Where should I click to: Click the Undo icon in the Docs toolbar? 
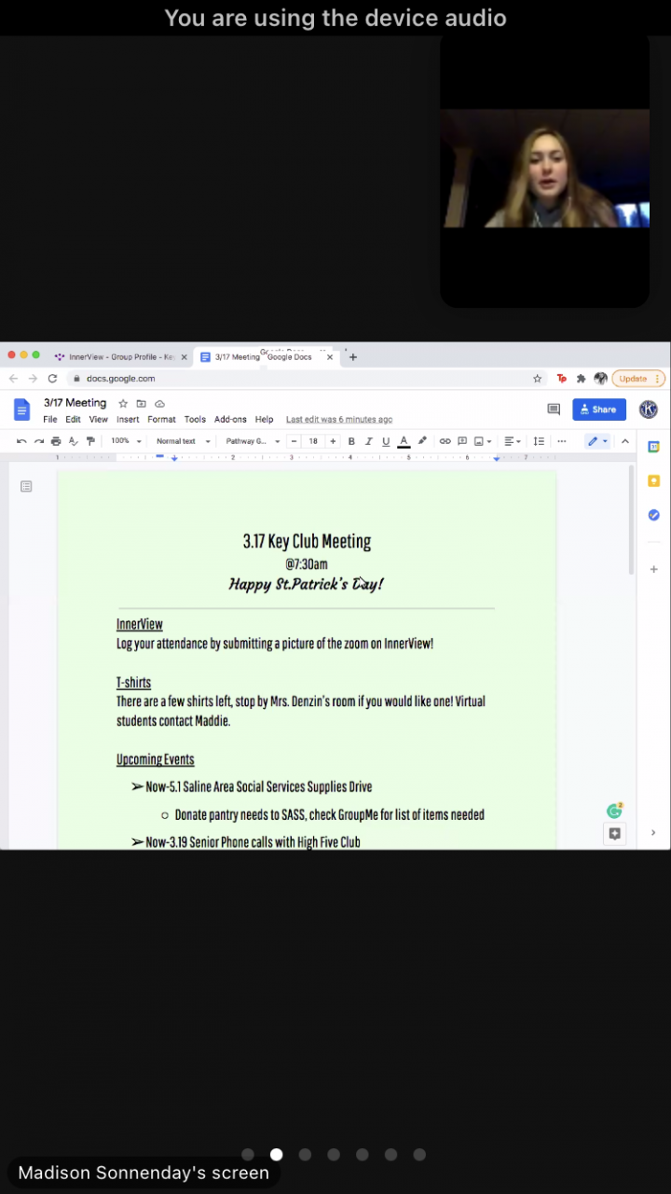click(x=21, y=441)
